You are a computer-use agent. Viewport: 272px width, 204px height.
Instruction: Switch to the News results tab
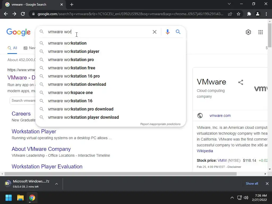point(29,48)
